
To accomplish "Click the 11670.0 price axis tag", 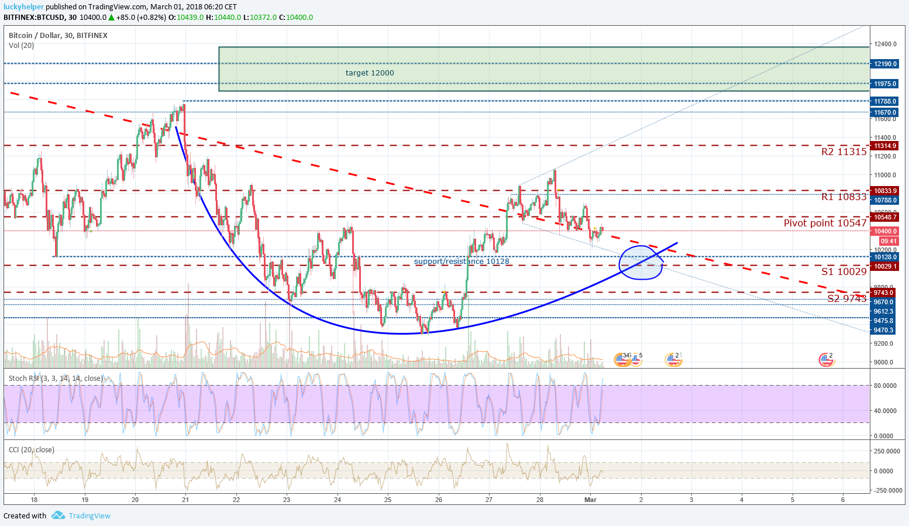I will pos(886,112).
